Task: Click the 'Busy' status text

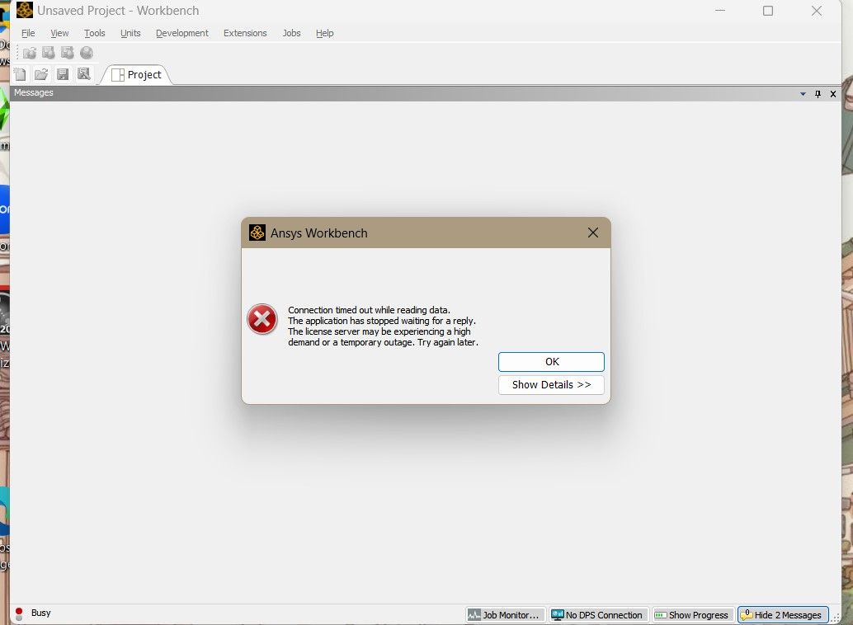Action: (x=40, y=613)
